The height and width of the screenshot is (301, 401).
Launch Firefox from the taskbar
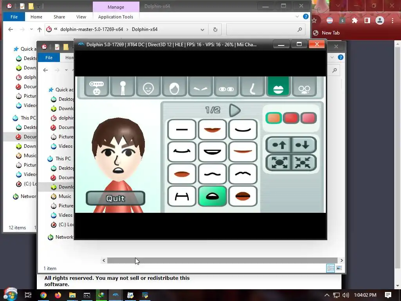58,295
